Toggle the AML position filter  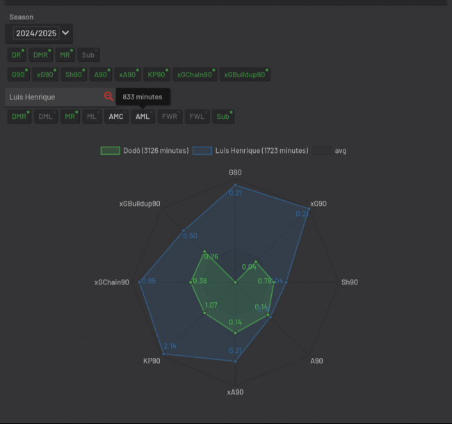point(143,116)
